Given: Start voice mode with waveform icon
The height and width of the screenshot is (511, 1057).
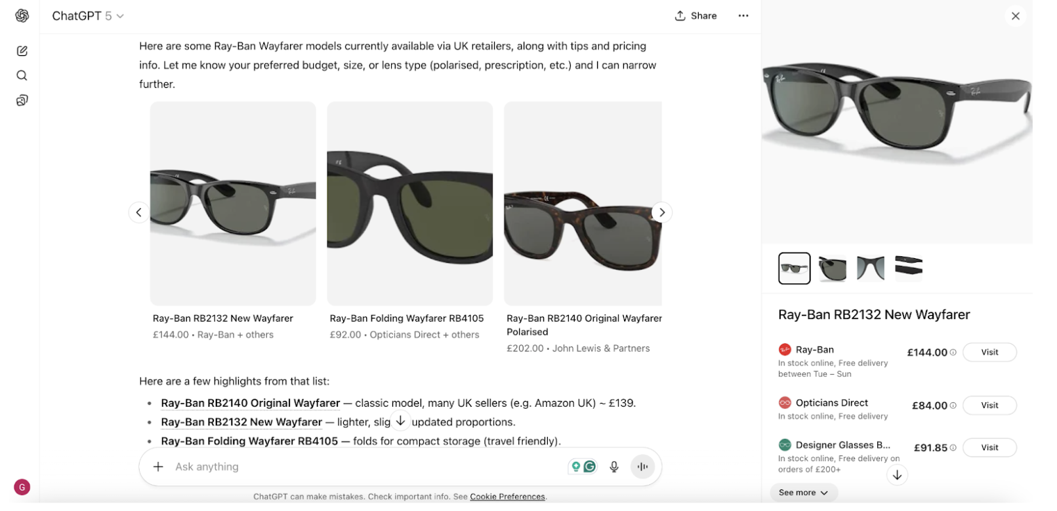Looking at the screenshot, I should click(642, 466).
